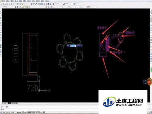
Task: Open the workspace selection dropdown
Action: [8, 7]
